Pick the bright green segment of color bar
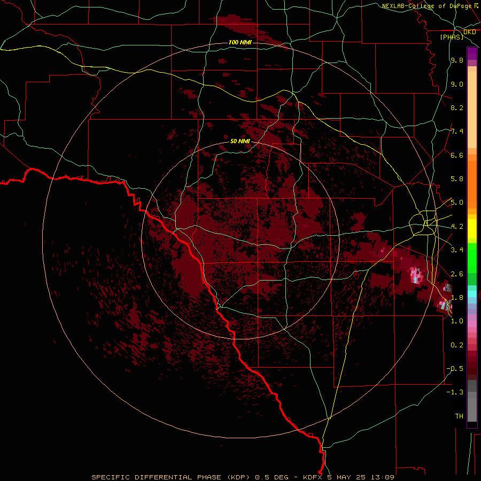481x481 pixels. (x=472, y=258)
